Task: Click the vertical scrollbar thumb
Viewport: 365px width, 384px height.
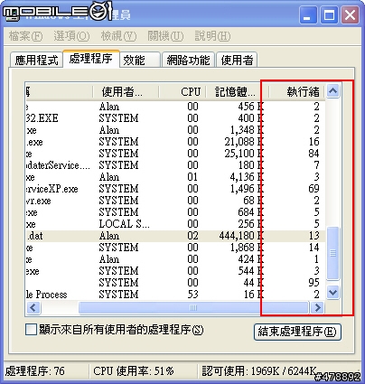Action: click(333, 253)
